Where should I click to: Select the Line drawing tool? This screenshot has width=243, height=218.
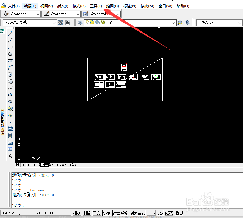tap(10, 33)
